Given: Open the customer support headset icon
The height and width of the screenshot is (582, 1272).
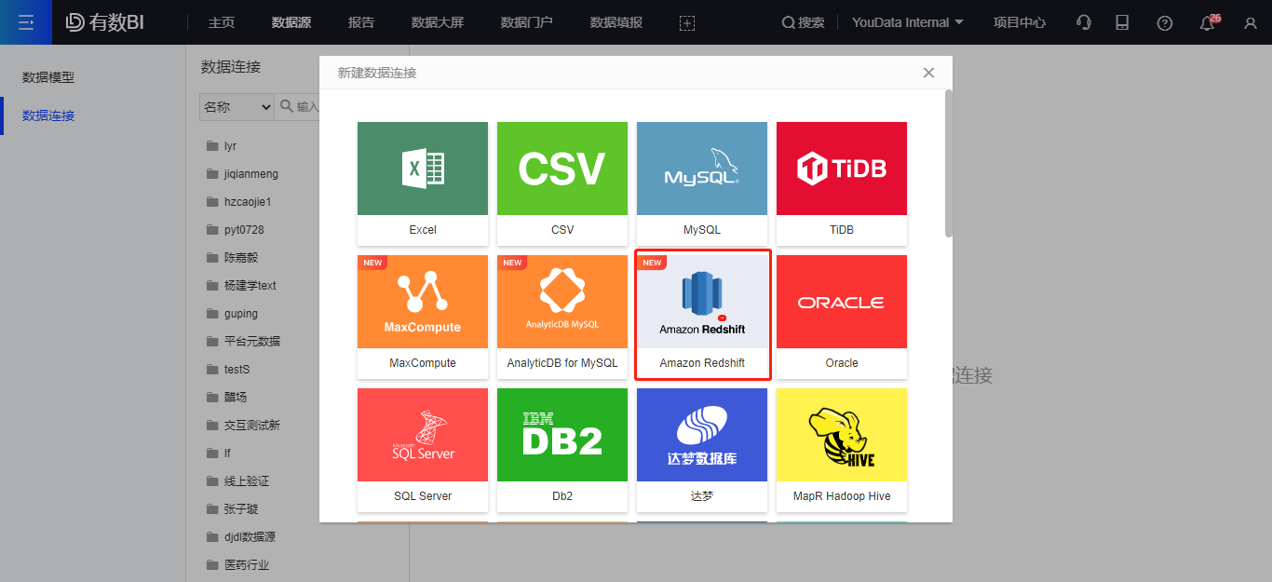Looking at the screenshot, I should (1084, 22).
